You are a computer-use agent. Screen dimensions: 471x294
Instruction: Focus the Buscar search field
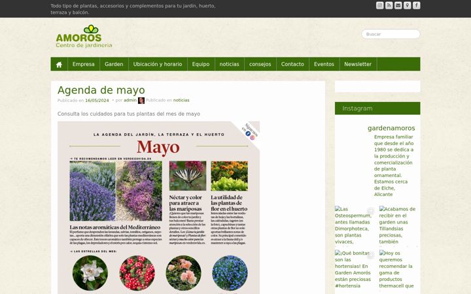pos(391,34)
